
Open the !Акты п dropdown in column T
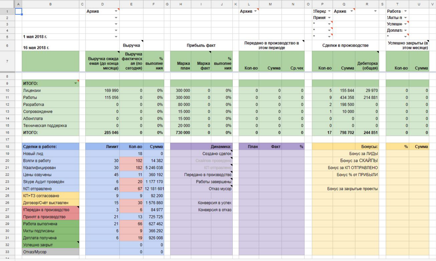coord(405,18)
